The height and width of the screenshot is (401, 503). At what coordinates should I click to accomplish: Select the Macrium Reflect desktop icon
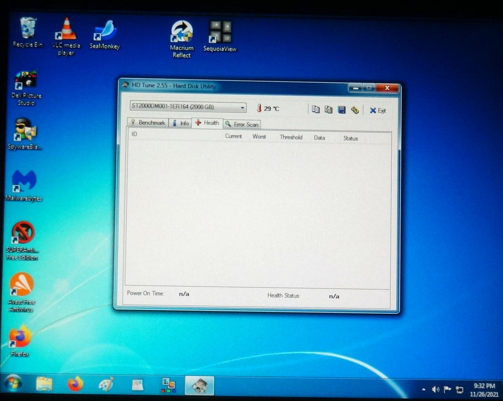click(x=182, y=39)
